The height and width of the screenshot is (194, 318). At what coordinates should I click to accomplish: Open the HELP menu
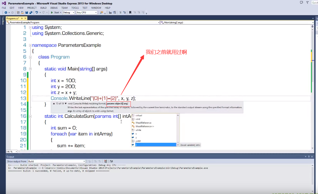[108, 8]
